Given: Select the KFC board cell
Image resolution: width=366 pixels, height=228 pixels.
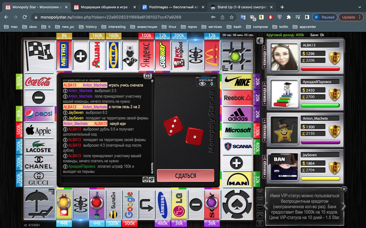Looking at the screenshot, I should coord(179,55).
